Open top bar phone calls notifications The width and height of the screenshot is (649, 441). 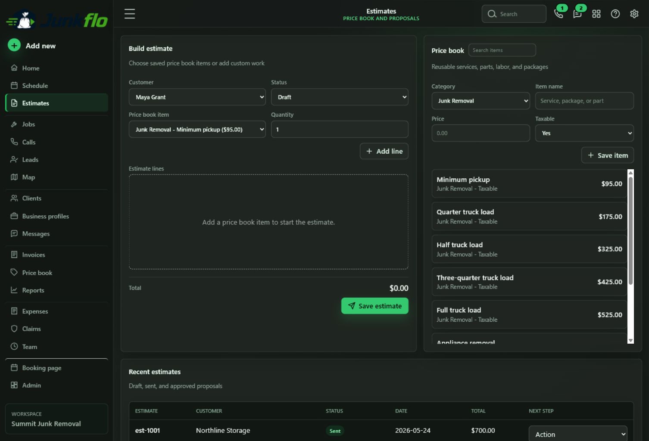(x=559, y=14)
